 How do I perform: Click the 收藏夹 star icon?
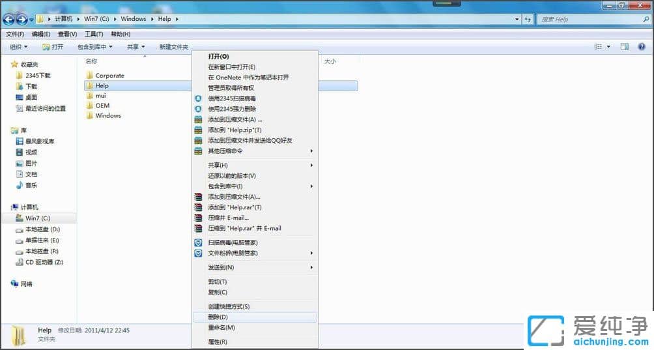pos(14,65)
